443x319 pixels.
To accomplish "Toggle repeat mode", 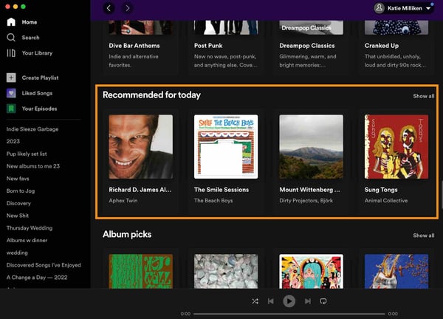I will 323,301.
